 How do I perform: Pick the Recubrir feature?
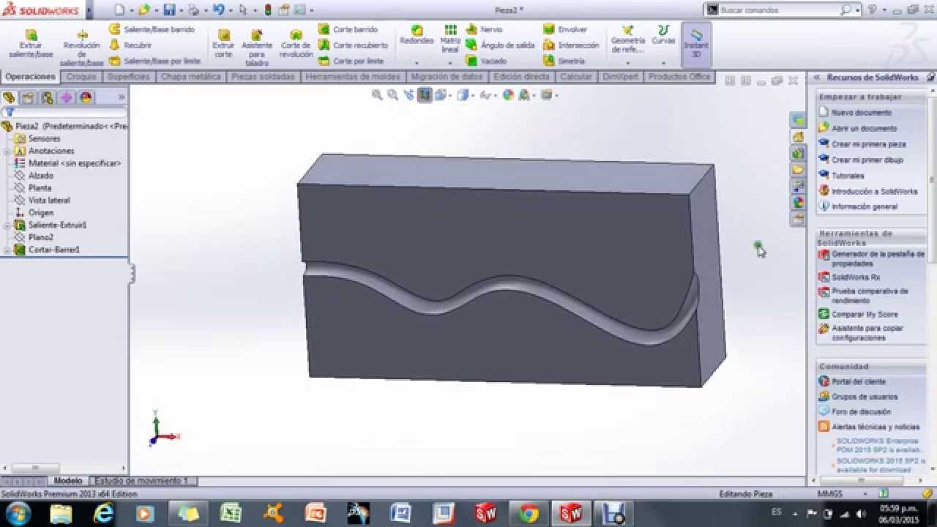click(x=130, y=45)
